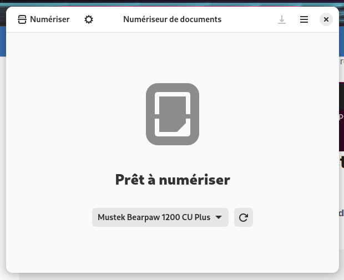The width and height of the screenshot is (344, 280).
Task: Click the background window strip below the dialog
Action: (172, 277)
